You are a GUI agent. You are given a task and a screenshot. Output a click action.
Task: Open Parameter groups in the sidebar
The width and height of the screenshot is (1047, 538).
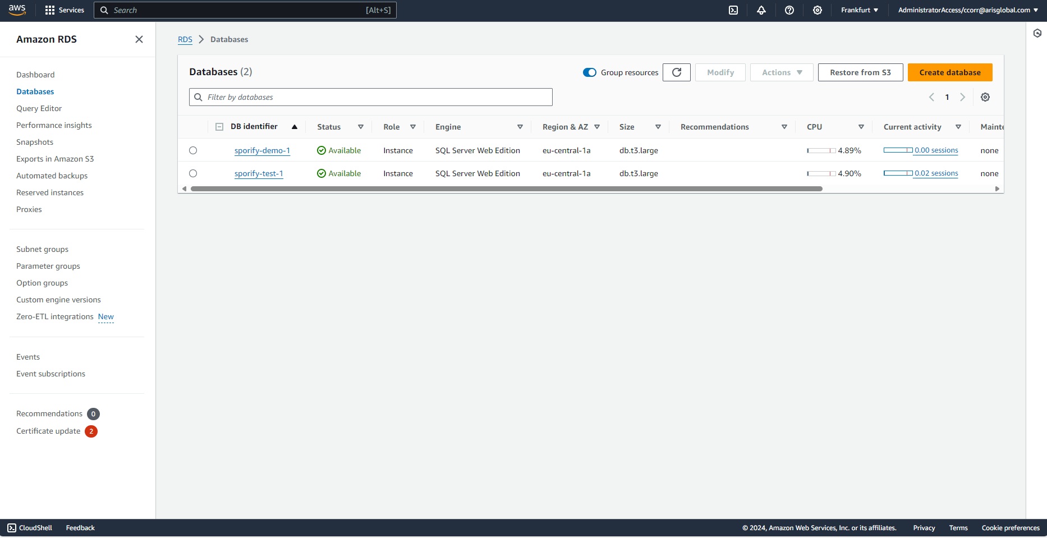(48, 266)
